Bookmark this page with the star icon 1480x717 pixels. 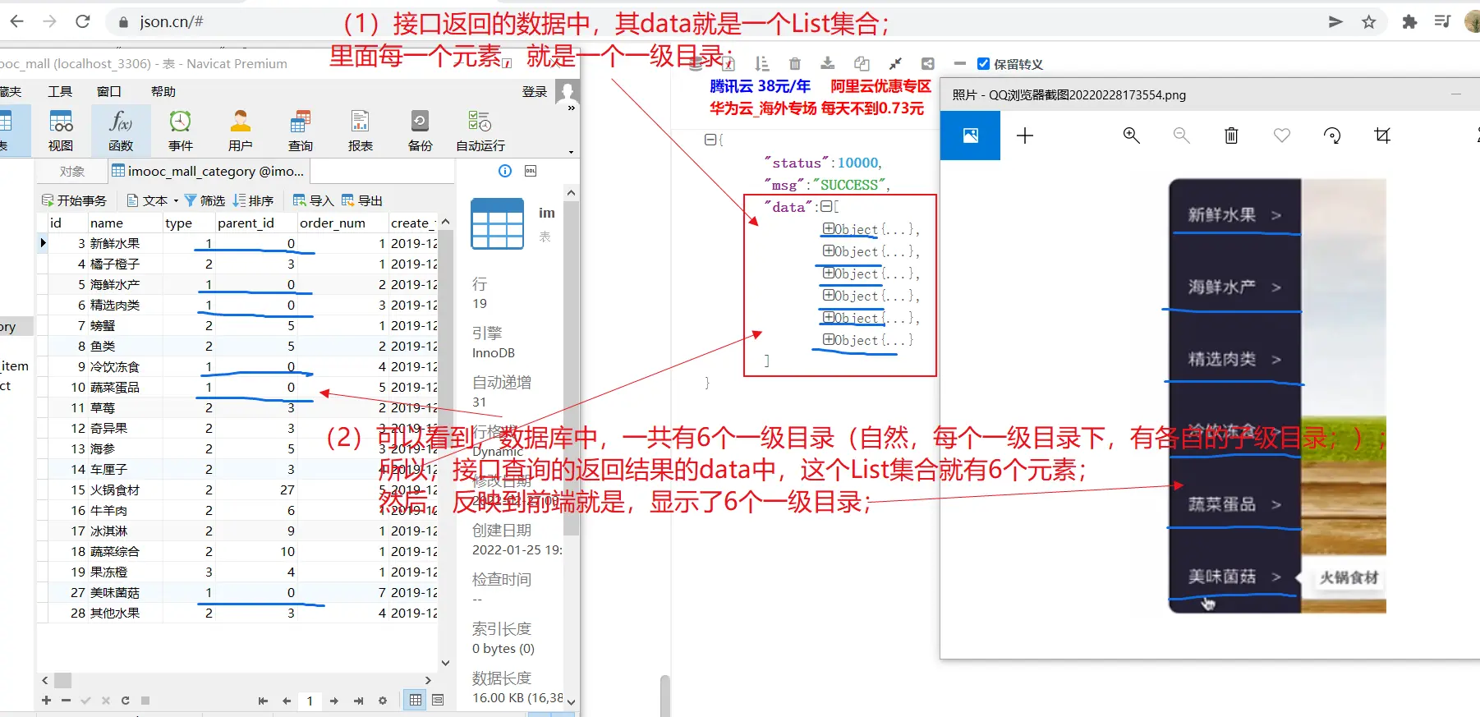1368,22
